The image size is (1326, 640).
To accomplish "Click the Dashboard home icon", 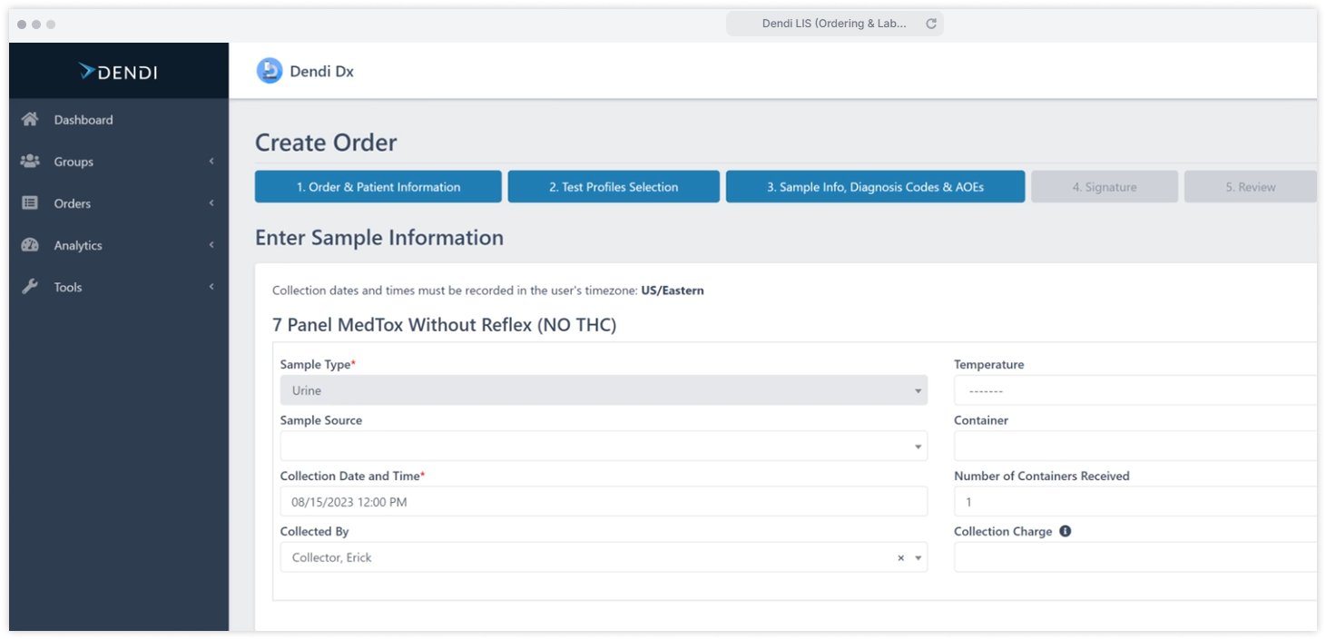I will pos(30,120).
